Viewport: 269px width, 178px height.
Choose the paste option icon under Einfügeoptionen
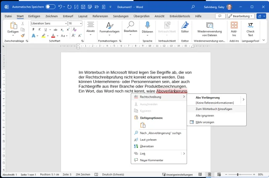pos(142,125)
